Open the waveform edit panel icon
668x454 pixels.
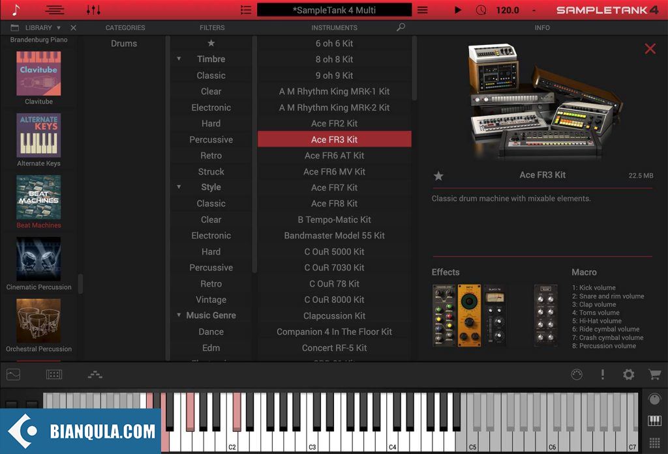click(x=13, y=375)
